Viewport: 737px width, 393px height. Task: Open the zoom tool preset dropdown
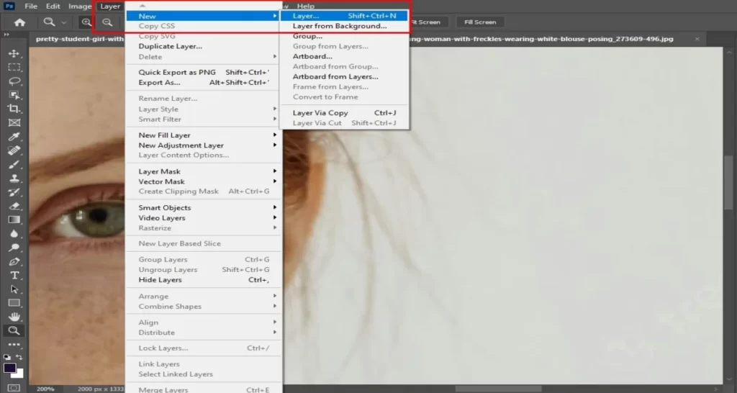tap(63, 22)
